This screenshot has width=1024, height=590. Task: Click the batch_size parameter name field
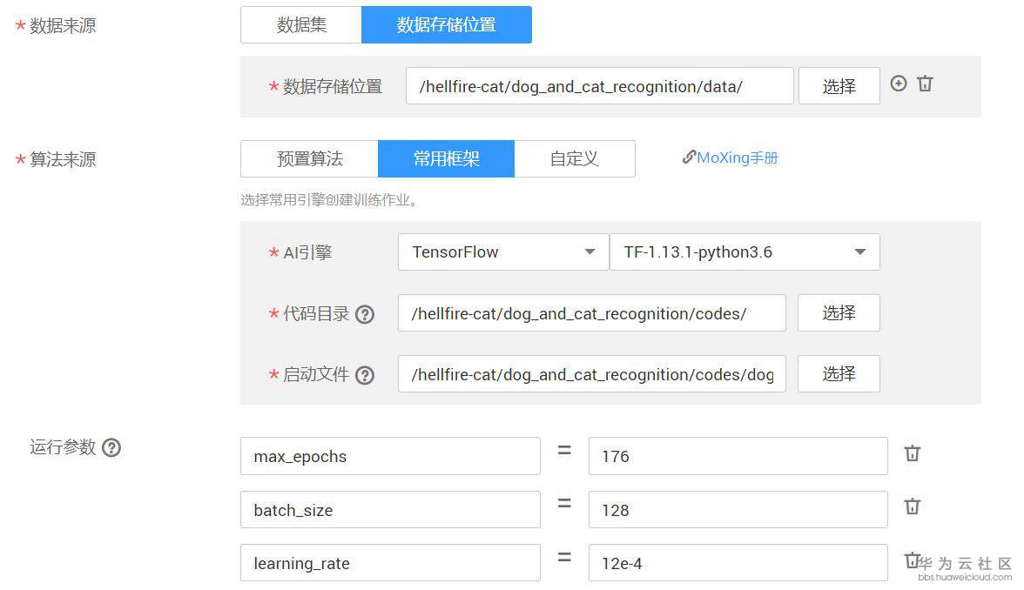click(x=390, y=510)
